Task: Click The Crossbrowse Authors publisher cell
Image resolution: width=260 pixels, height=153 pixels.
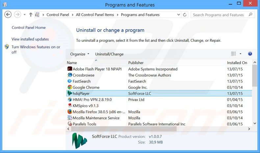Action: [x=149, y=75]
